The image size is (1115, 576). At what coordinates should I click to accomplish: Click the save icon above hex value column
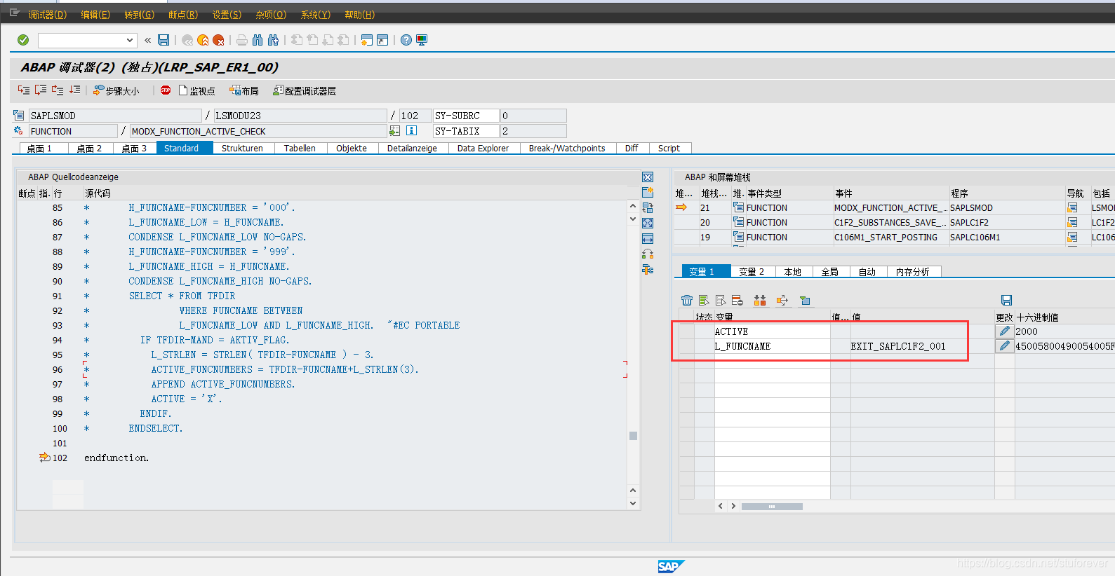[x=1006, y=300]
